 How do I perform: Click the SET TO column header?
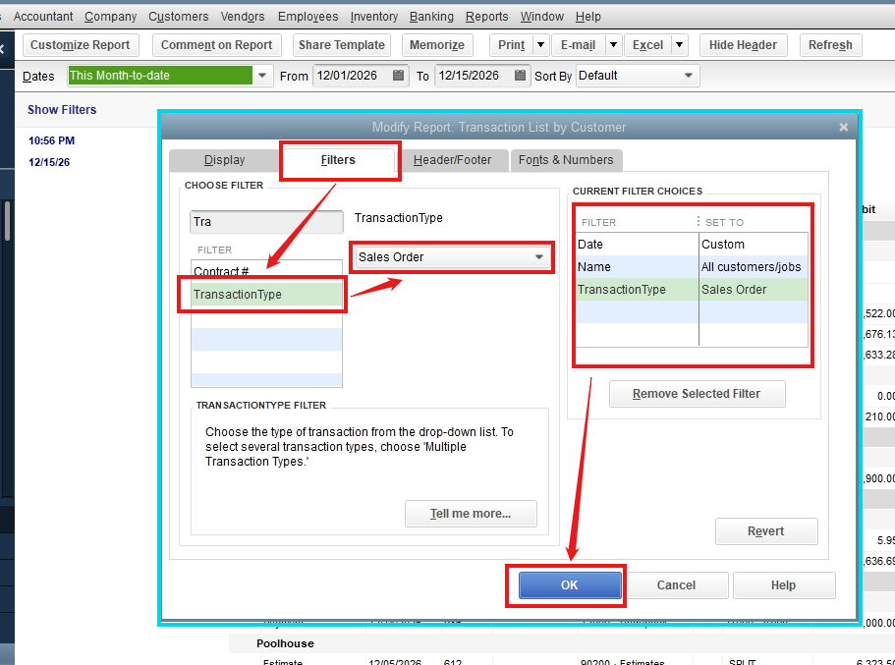724,223
